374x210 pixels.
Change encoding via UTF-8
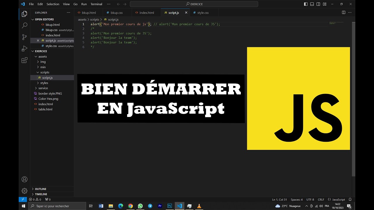pos(310,199)
